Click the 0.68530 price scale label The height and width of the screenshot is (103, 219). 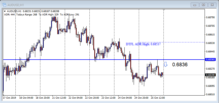click(210, 43)
